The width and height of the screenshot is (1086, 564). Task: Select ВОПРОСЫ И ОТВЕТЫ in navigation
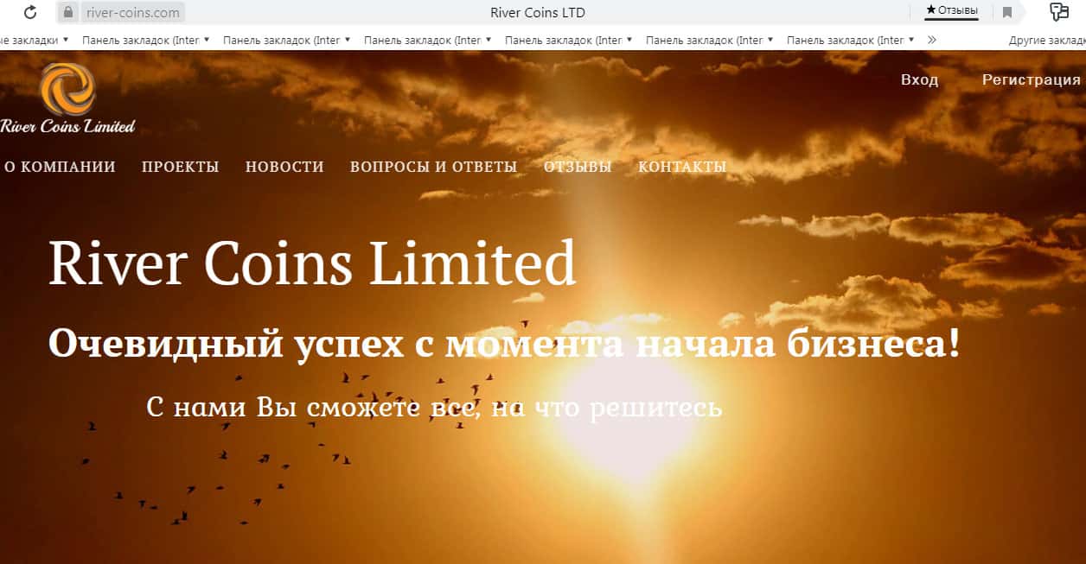pos(434,167)
